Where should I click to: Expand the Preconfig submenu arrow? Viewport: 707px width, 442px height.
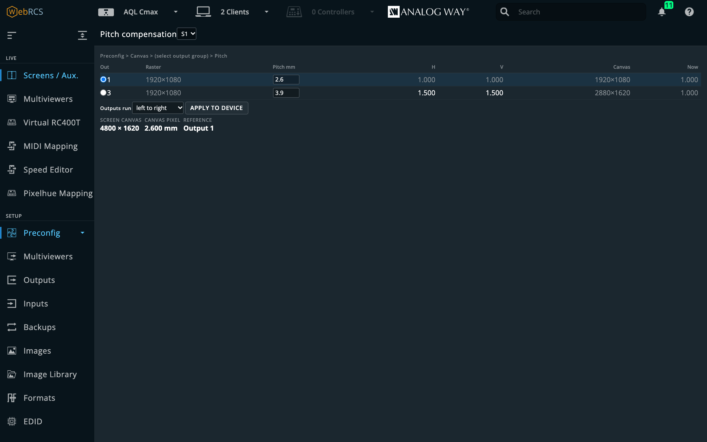[x=82, y=233]
